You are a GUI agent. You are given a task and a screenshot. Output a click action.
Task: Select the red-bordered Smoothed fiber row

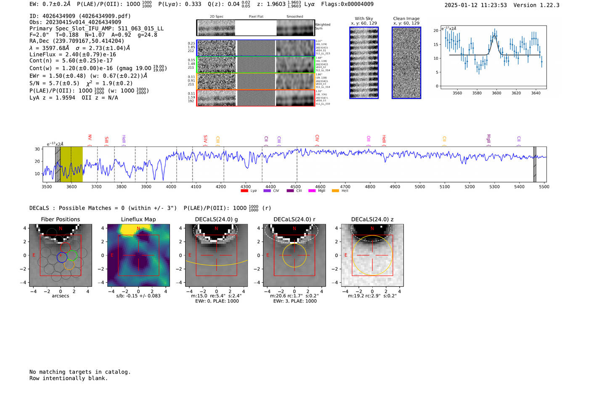295,98
